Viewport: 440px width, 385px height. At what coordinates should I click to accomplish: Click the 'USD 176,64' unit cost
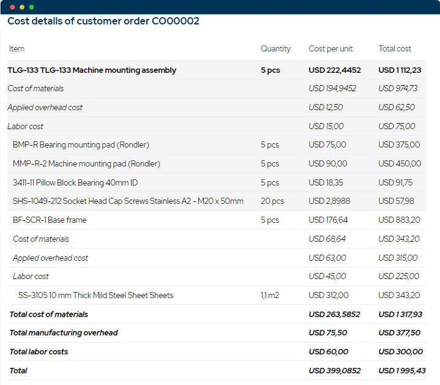tap(328, 220)
